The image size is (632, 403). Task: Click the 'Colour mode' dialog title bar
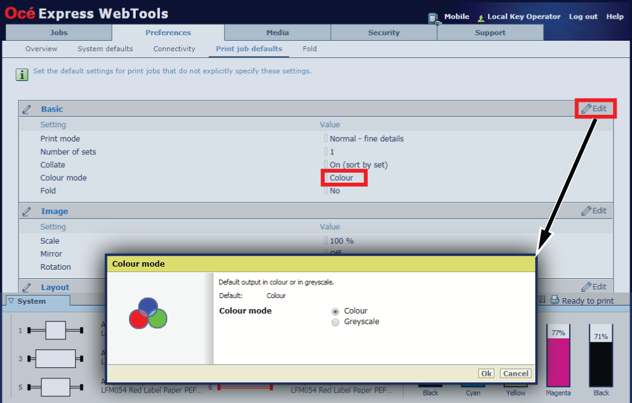pos(321,264)
